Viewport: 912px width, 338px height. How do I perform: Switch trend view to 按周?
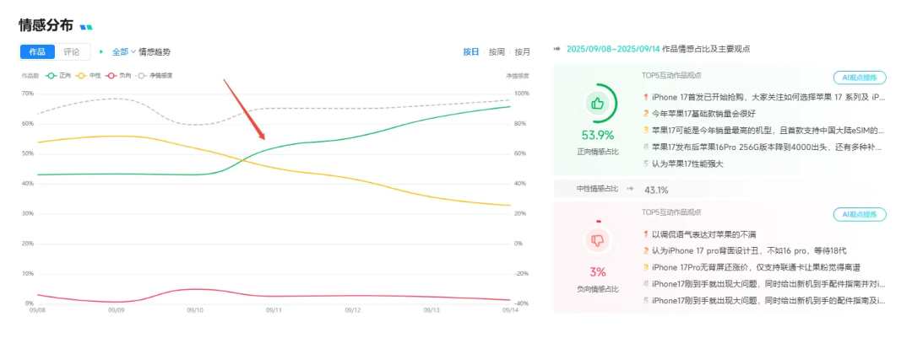pos(497,52)
